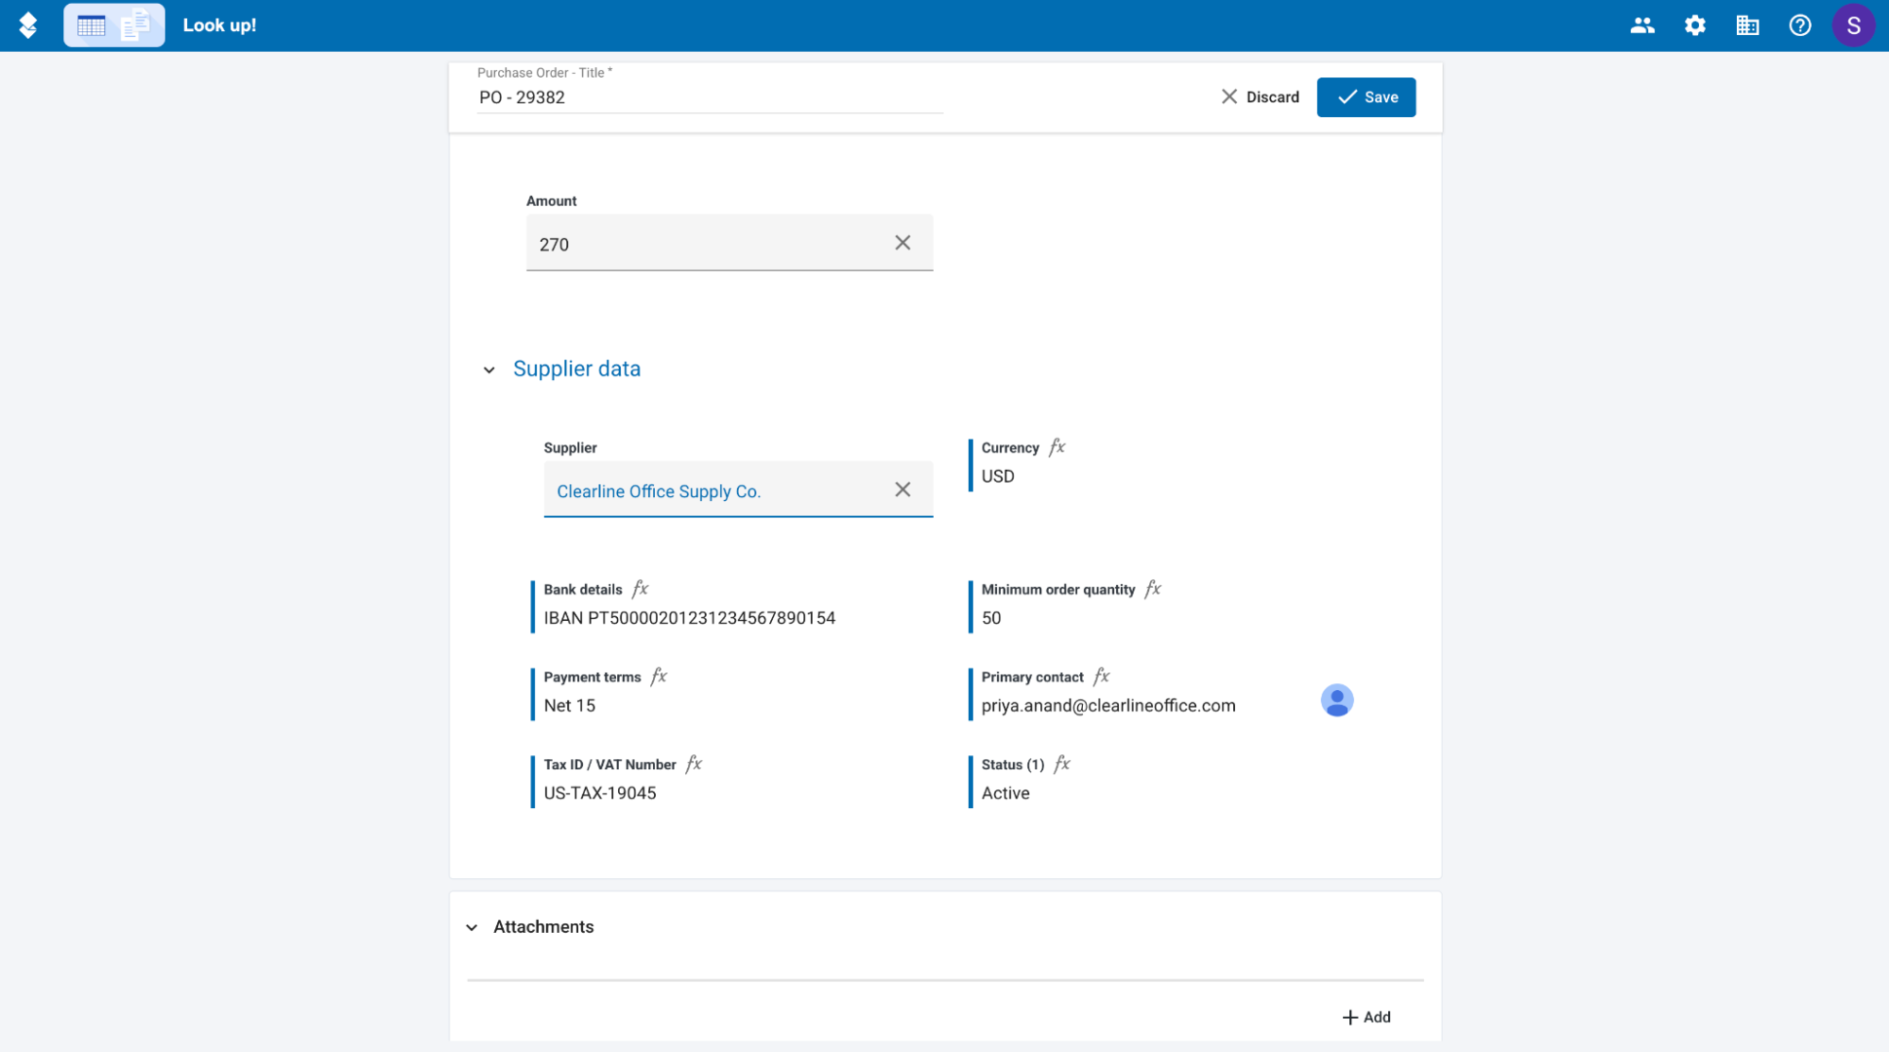Select the US-TAX-19045 value
The height and width of the screenshot is (1052, 1889).
tap(600, 793)
